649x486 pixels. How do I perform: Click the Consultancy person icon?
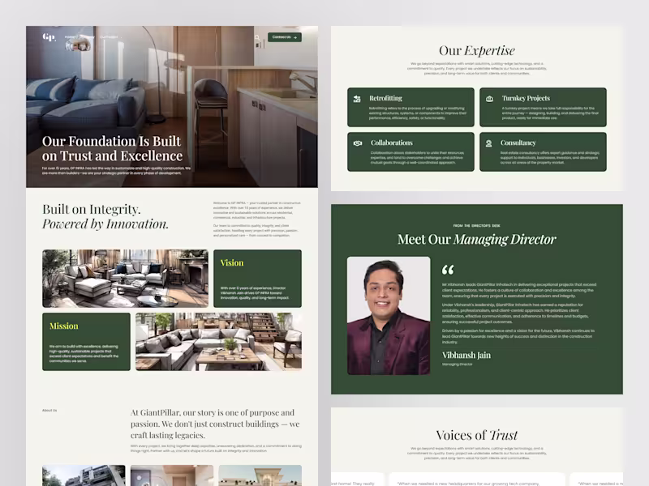pos(489,143)
